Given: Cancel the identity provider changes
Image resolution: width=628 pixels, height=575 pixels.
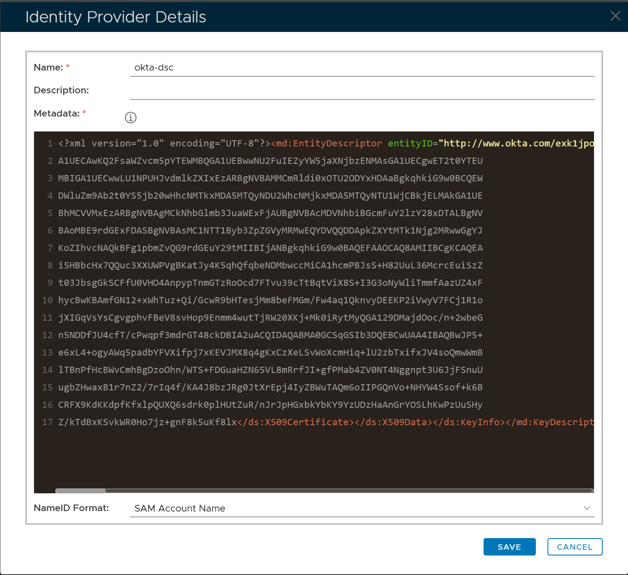Looking at the screenshot, I should pyautogui.click(x=574, y=547).
